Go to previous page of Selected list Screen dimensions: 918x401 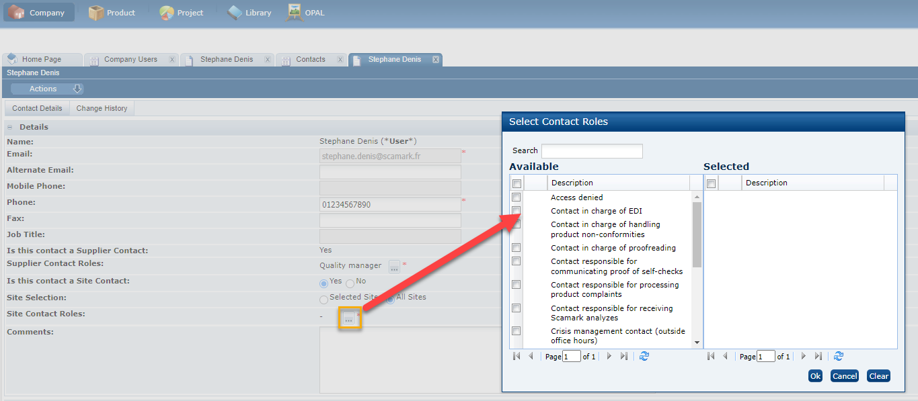(x=725, y=357)
